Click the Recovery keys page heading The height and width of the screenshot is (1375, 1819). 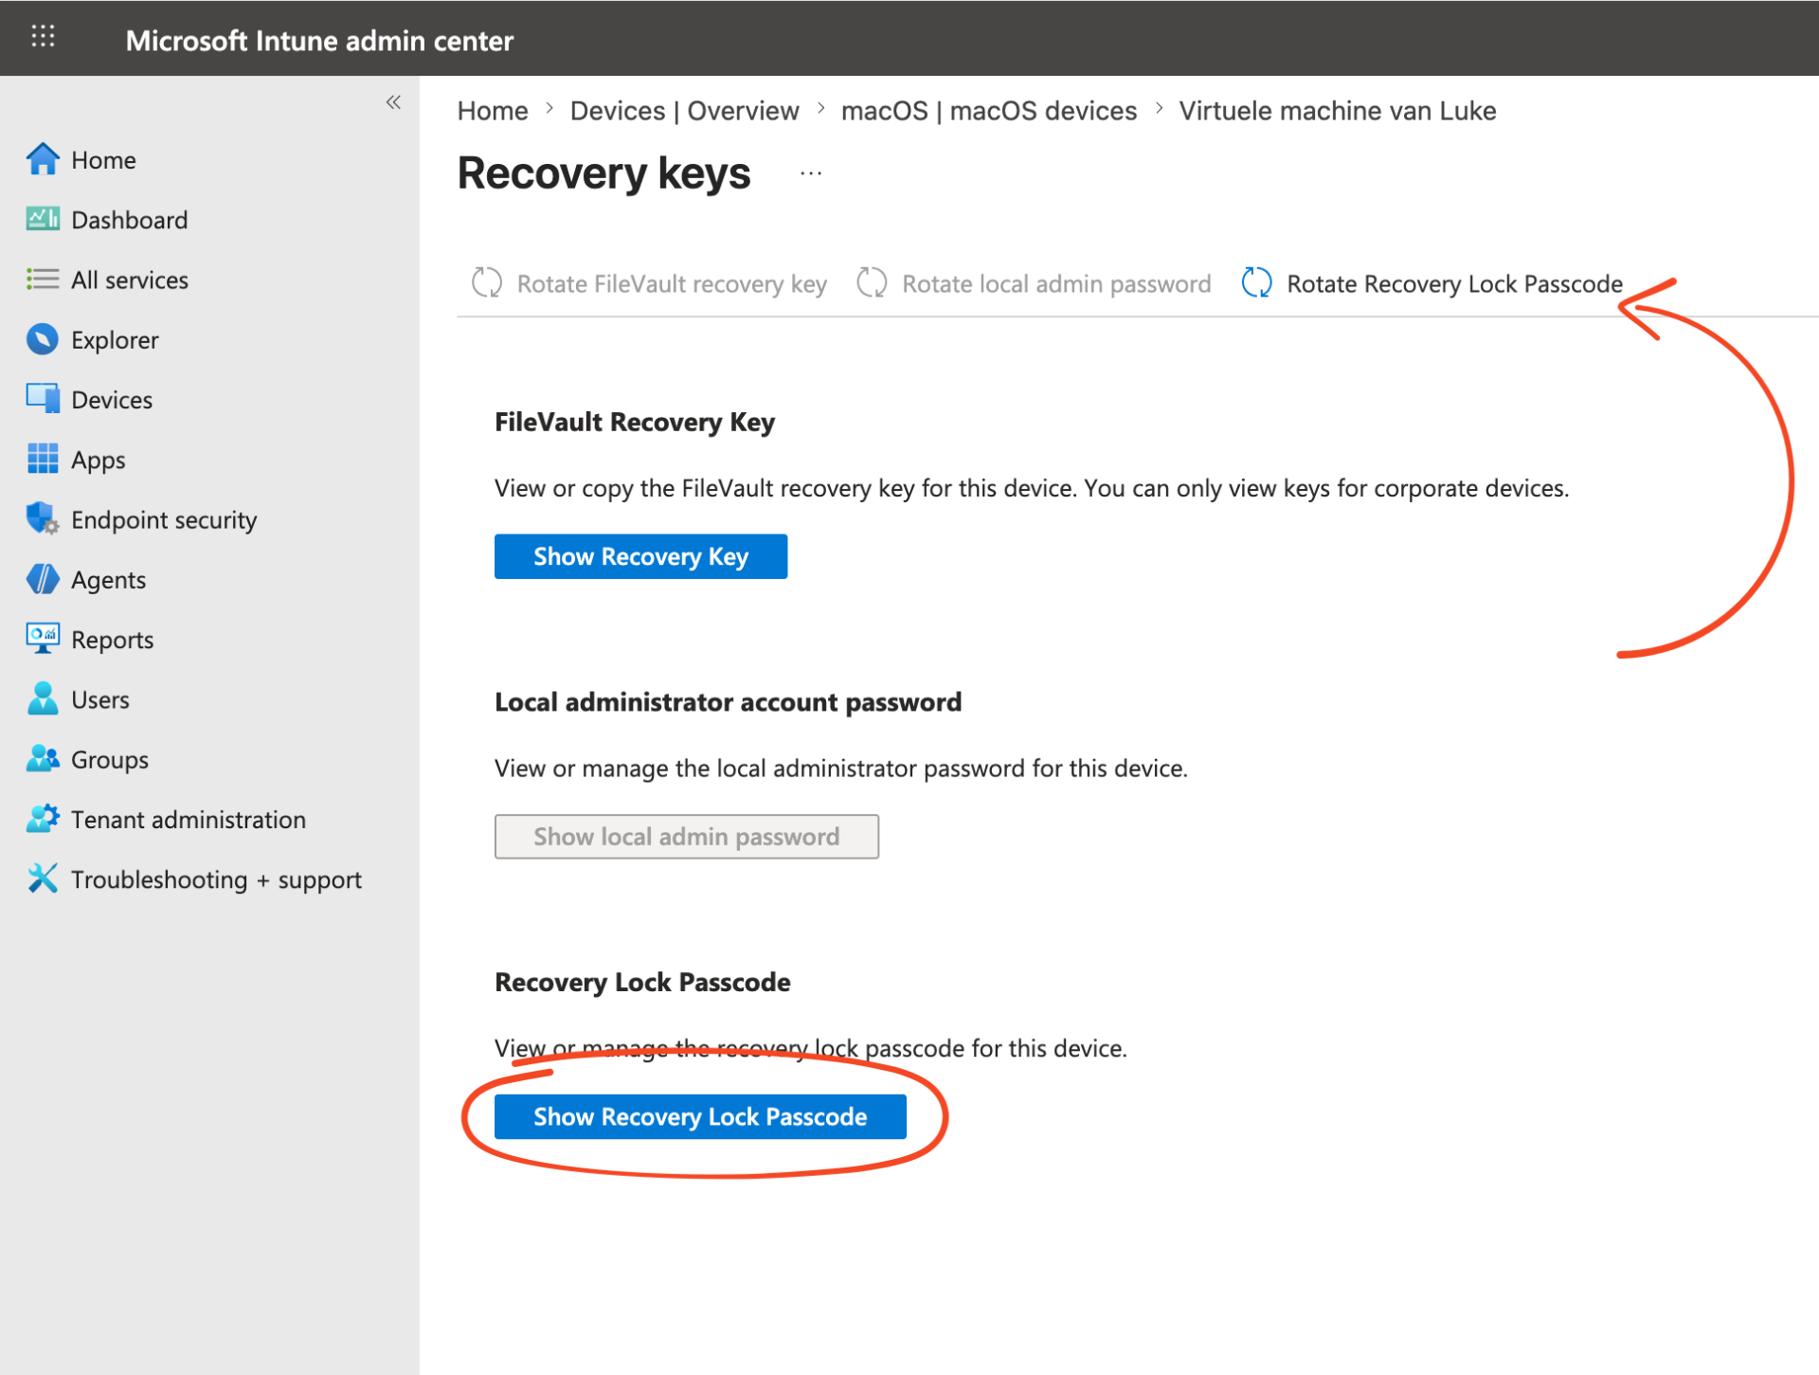[604, 173]
